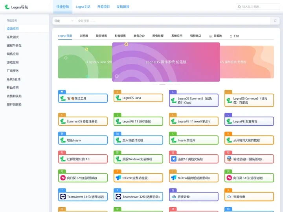Click the Legna icon on LegnaOS Luna card

point(118,98)
